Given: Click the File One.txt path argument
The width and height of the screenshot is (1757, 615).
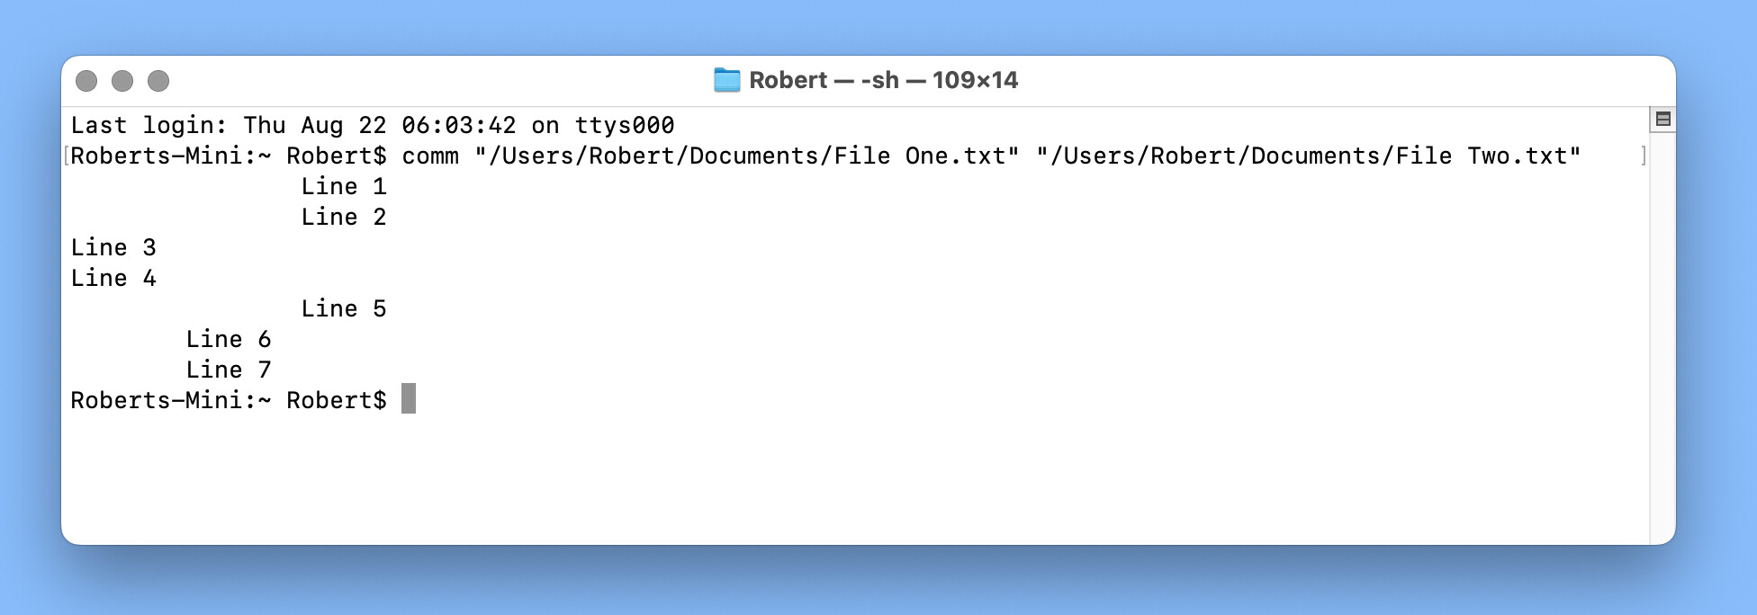Looking at the screenshot, I should (747, 156).
